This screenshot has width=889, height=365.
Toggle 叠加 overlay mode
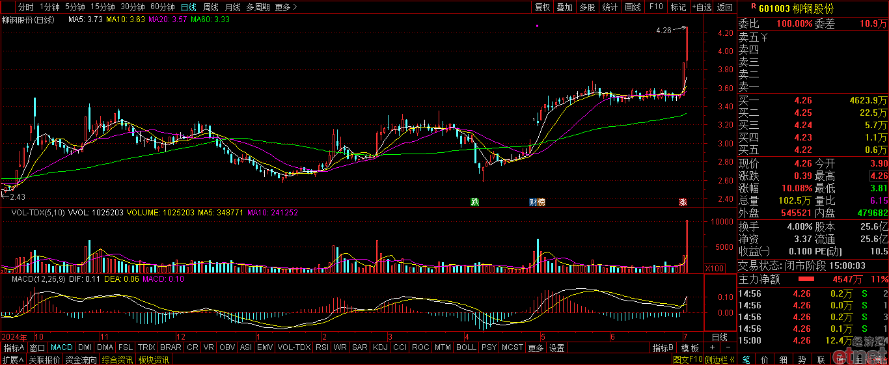pyautogui.click(x=565, y=7)
